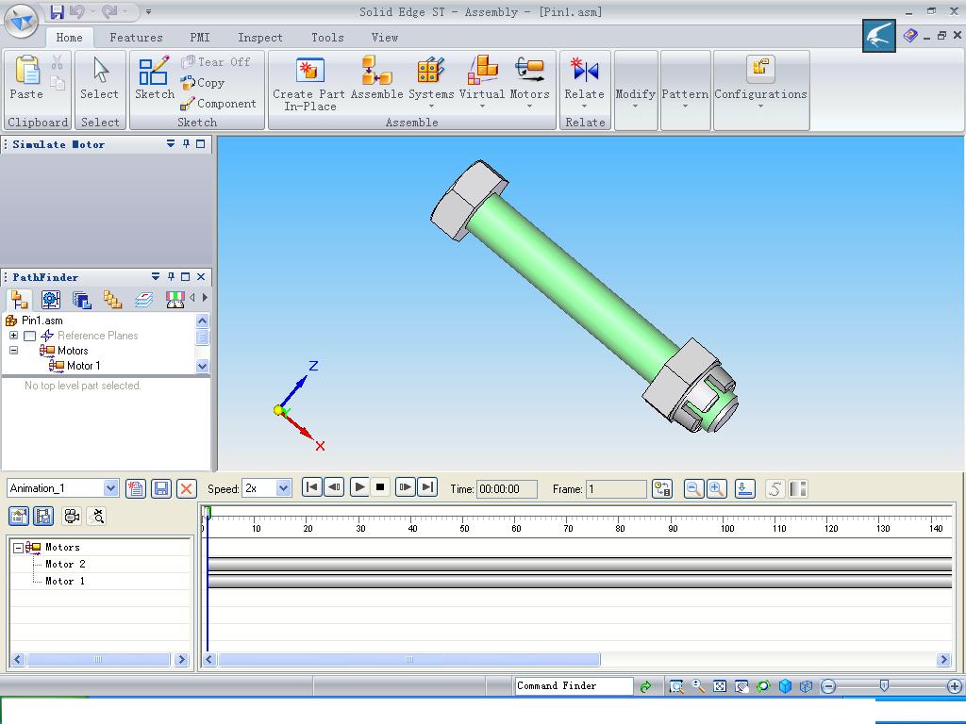Delete animation with the red X icon
The height and width of the screenshot is (724, 966).
(186, 489)
